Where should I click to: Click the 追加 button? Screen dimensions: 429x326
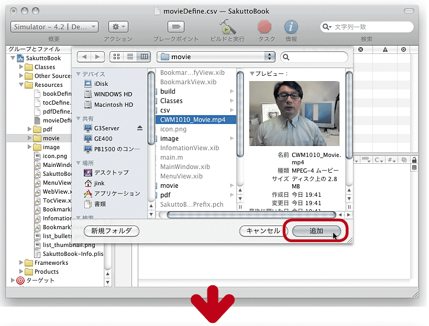coord(316,231)
